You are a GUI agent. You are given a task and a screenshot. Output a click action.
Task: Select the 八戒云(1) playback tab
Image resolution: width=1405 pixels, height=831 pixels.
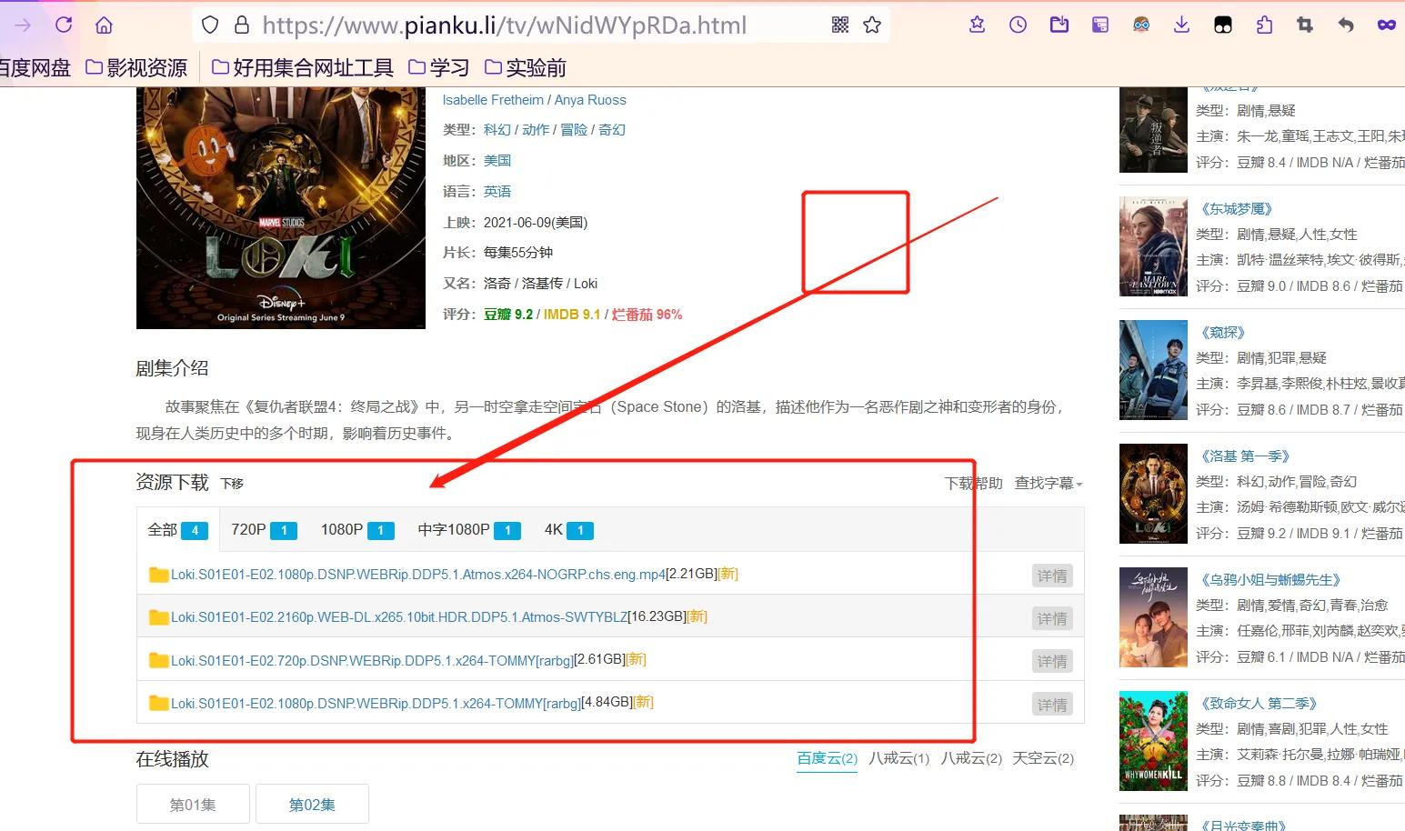[x=899, y=757]
